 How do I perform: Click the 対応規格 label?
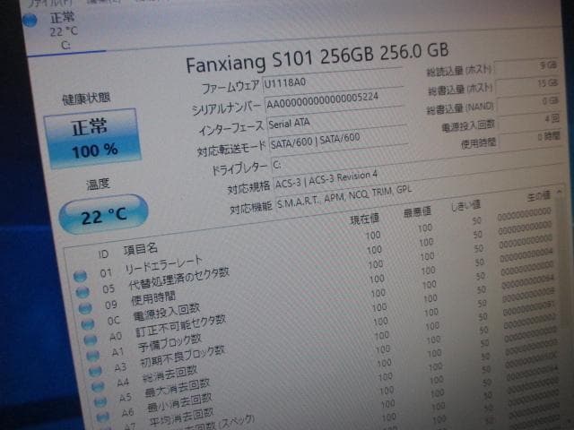click(248, 188)
